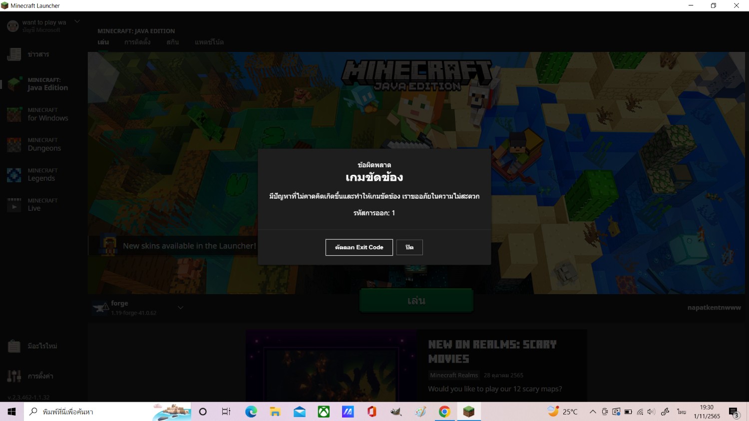Click the taskbar search box
The image size is (749, 421).
click(x=107, y=412)
